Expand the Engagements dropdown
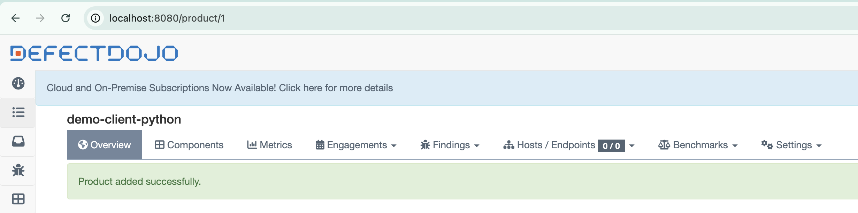Viewport: 858px width, 213px height. click(x=394, y=145)
